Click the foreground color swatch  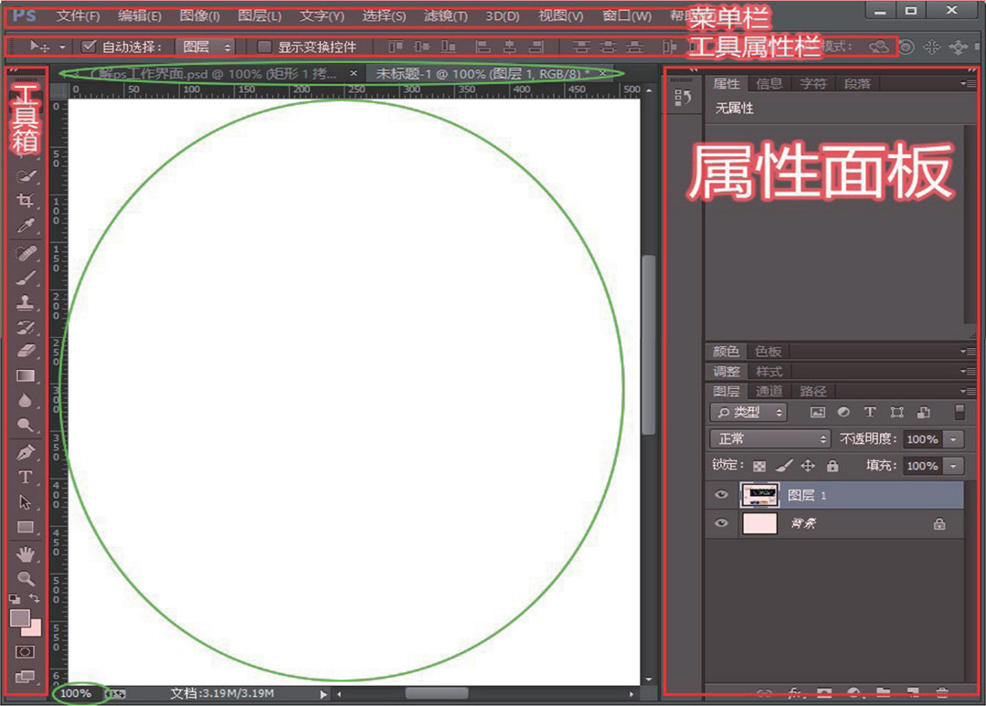pyautogui.click(x=19, y=617)
